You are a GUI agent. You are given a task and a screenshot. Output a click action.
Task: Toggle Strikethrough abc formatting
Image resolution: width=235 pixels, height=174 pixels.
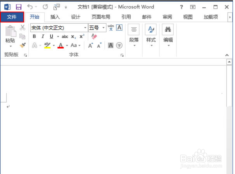(x=65, y=36)
